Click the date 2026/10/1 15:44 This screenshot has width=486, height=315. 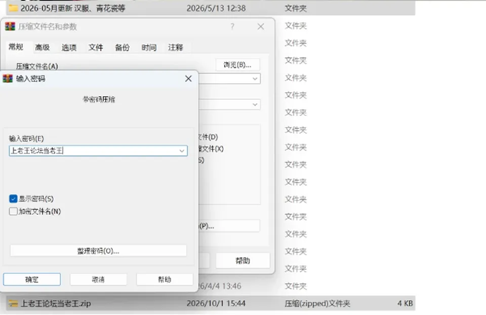216,303
